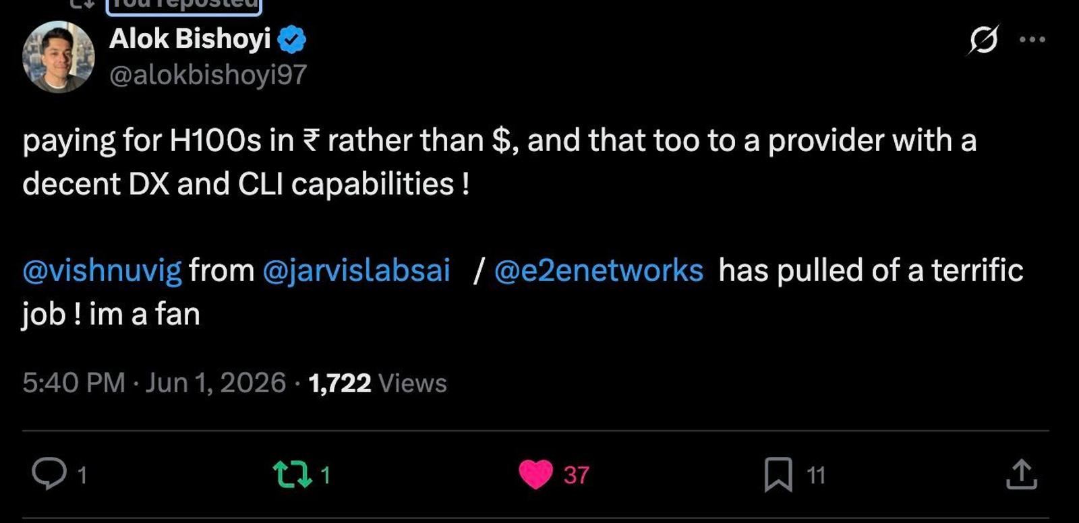
Task: Click the Grok slashed-circle icon
Action: point(983,40)
